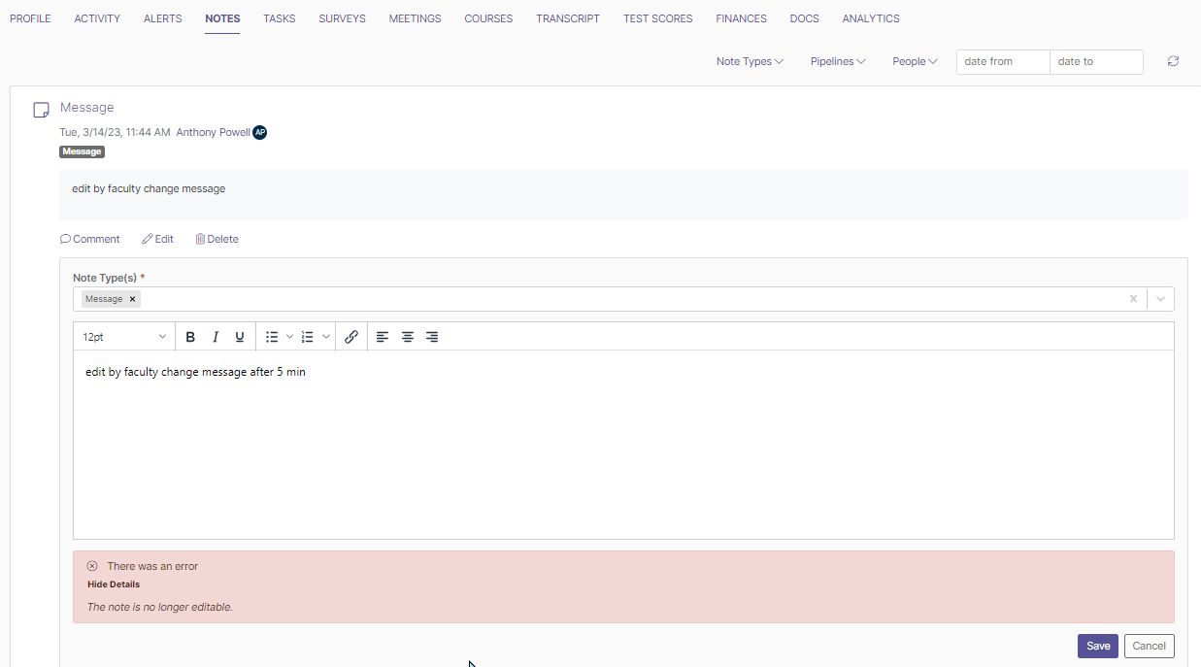The height and width of the screenshot is (667, 1201).
Task: Click the AP avatar badge
Action: click(260, 132)
